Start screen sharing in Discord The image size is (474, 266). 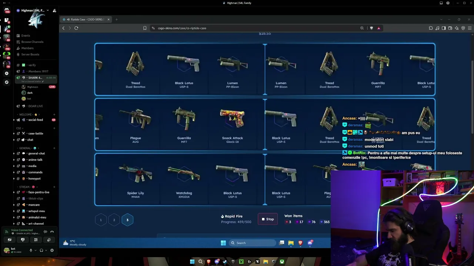[x=23, y=240]
